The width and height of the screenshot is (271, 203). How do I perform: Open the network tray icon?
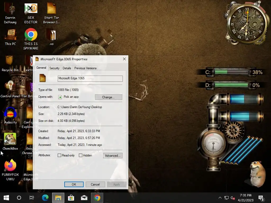click(227, 198)
